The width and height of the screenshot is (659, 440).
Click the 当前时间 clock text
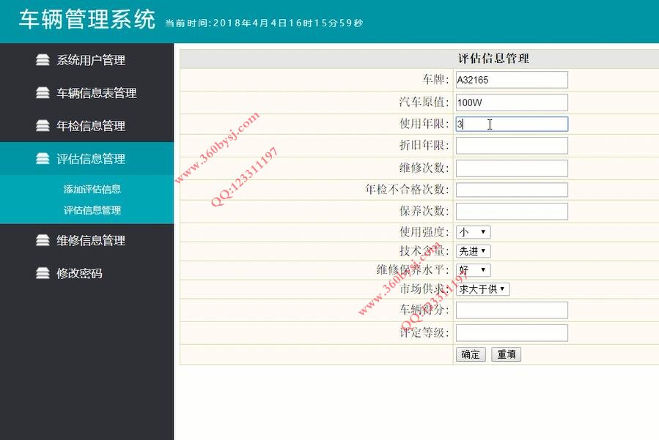pos(264,23)
